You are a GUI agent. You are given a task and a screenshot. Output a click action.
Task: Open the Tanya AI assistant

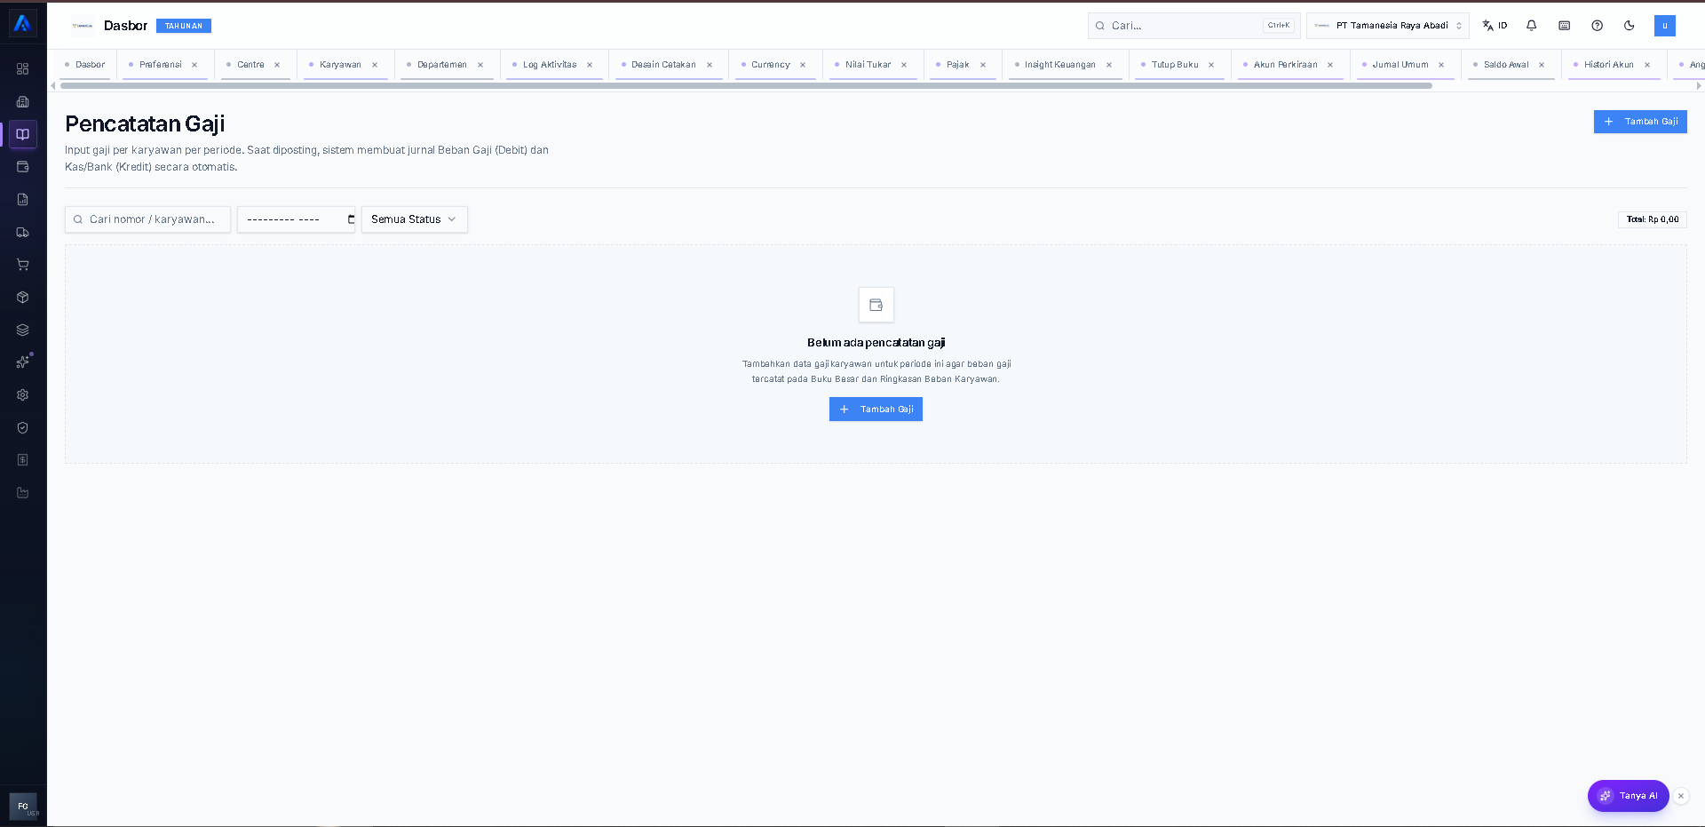pos(1629,796)
